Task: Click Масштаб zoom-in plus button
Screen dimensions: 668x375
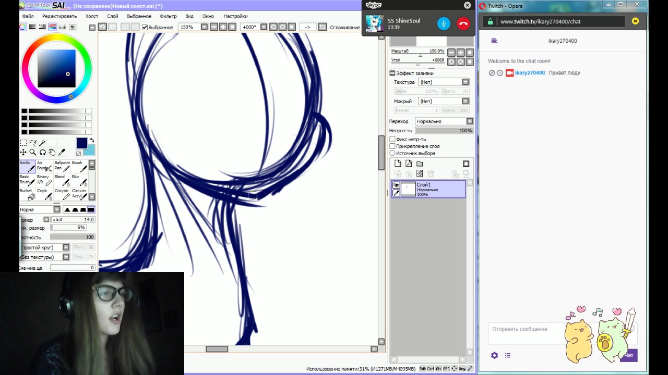Action: [x=460, y=53]
